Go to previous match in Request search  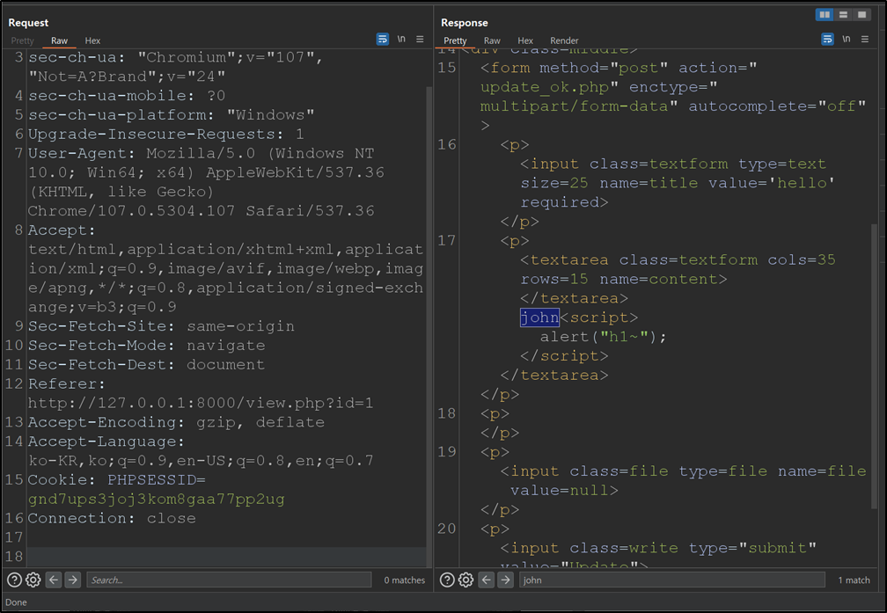coord(54,580)
